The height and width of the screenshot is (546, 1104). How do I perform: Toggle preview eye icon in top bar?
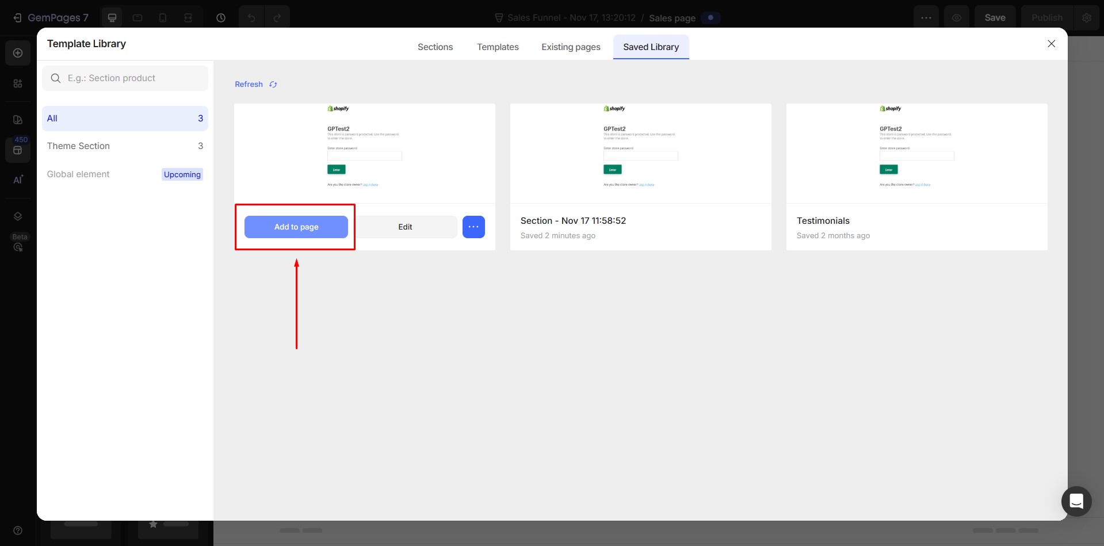956,18
